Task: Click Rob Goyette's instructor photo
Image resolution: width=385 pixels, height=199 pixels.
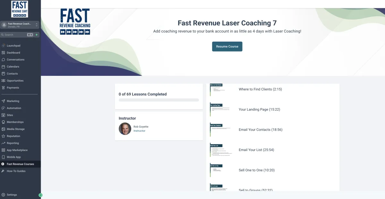Action: [x=125, y=129]
